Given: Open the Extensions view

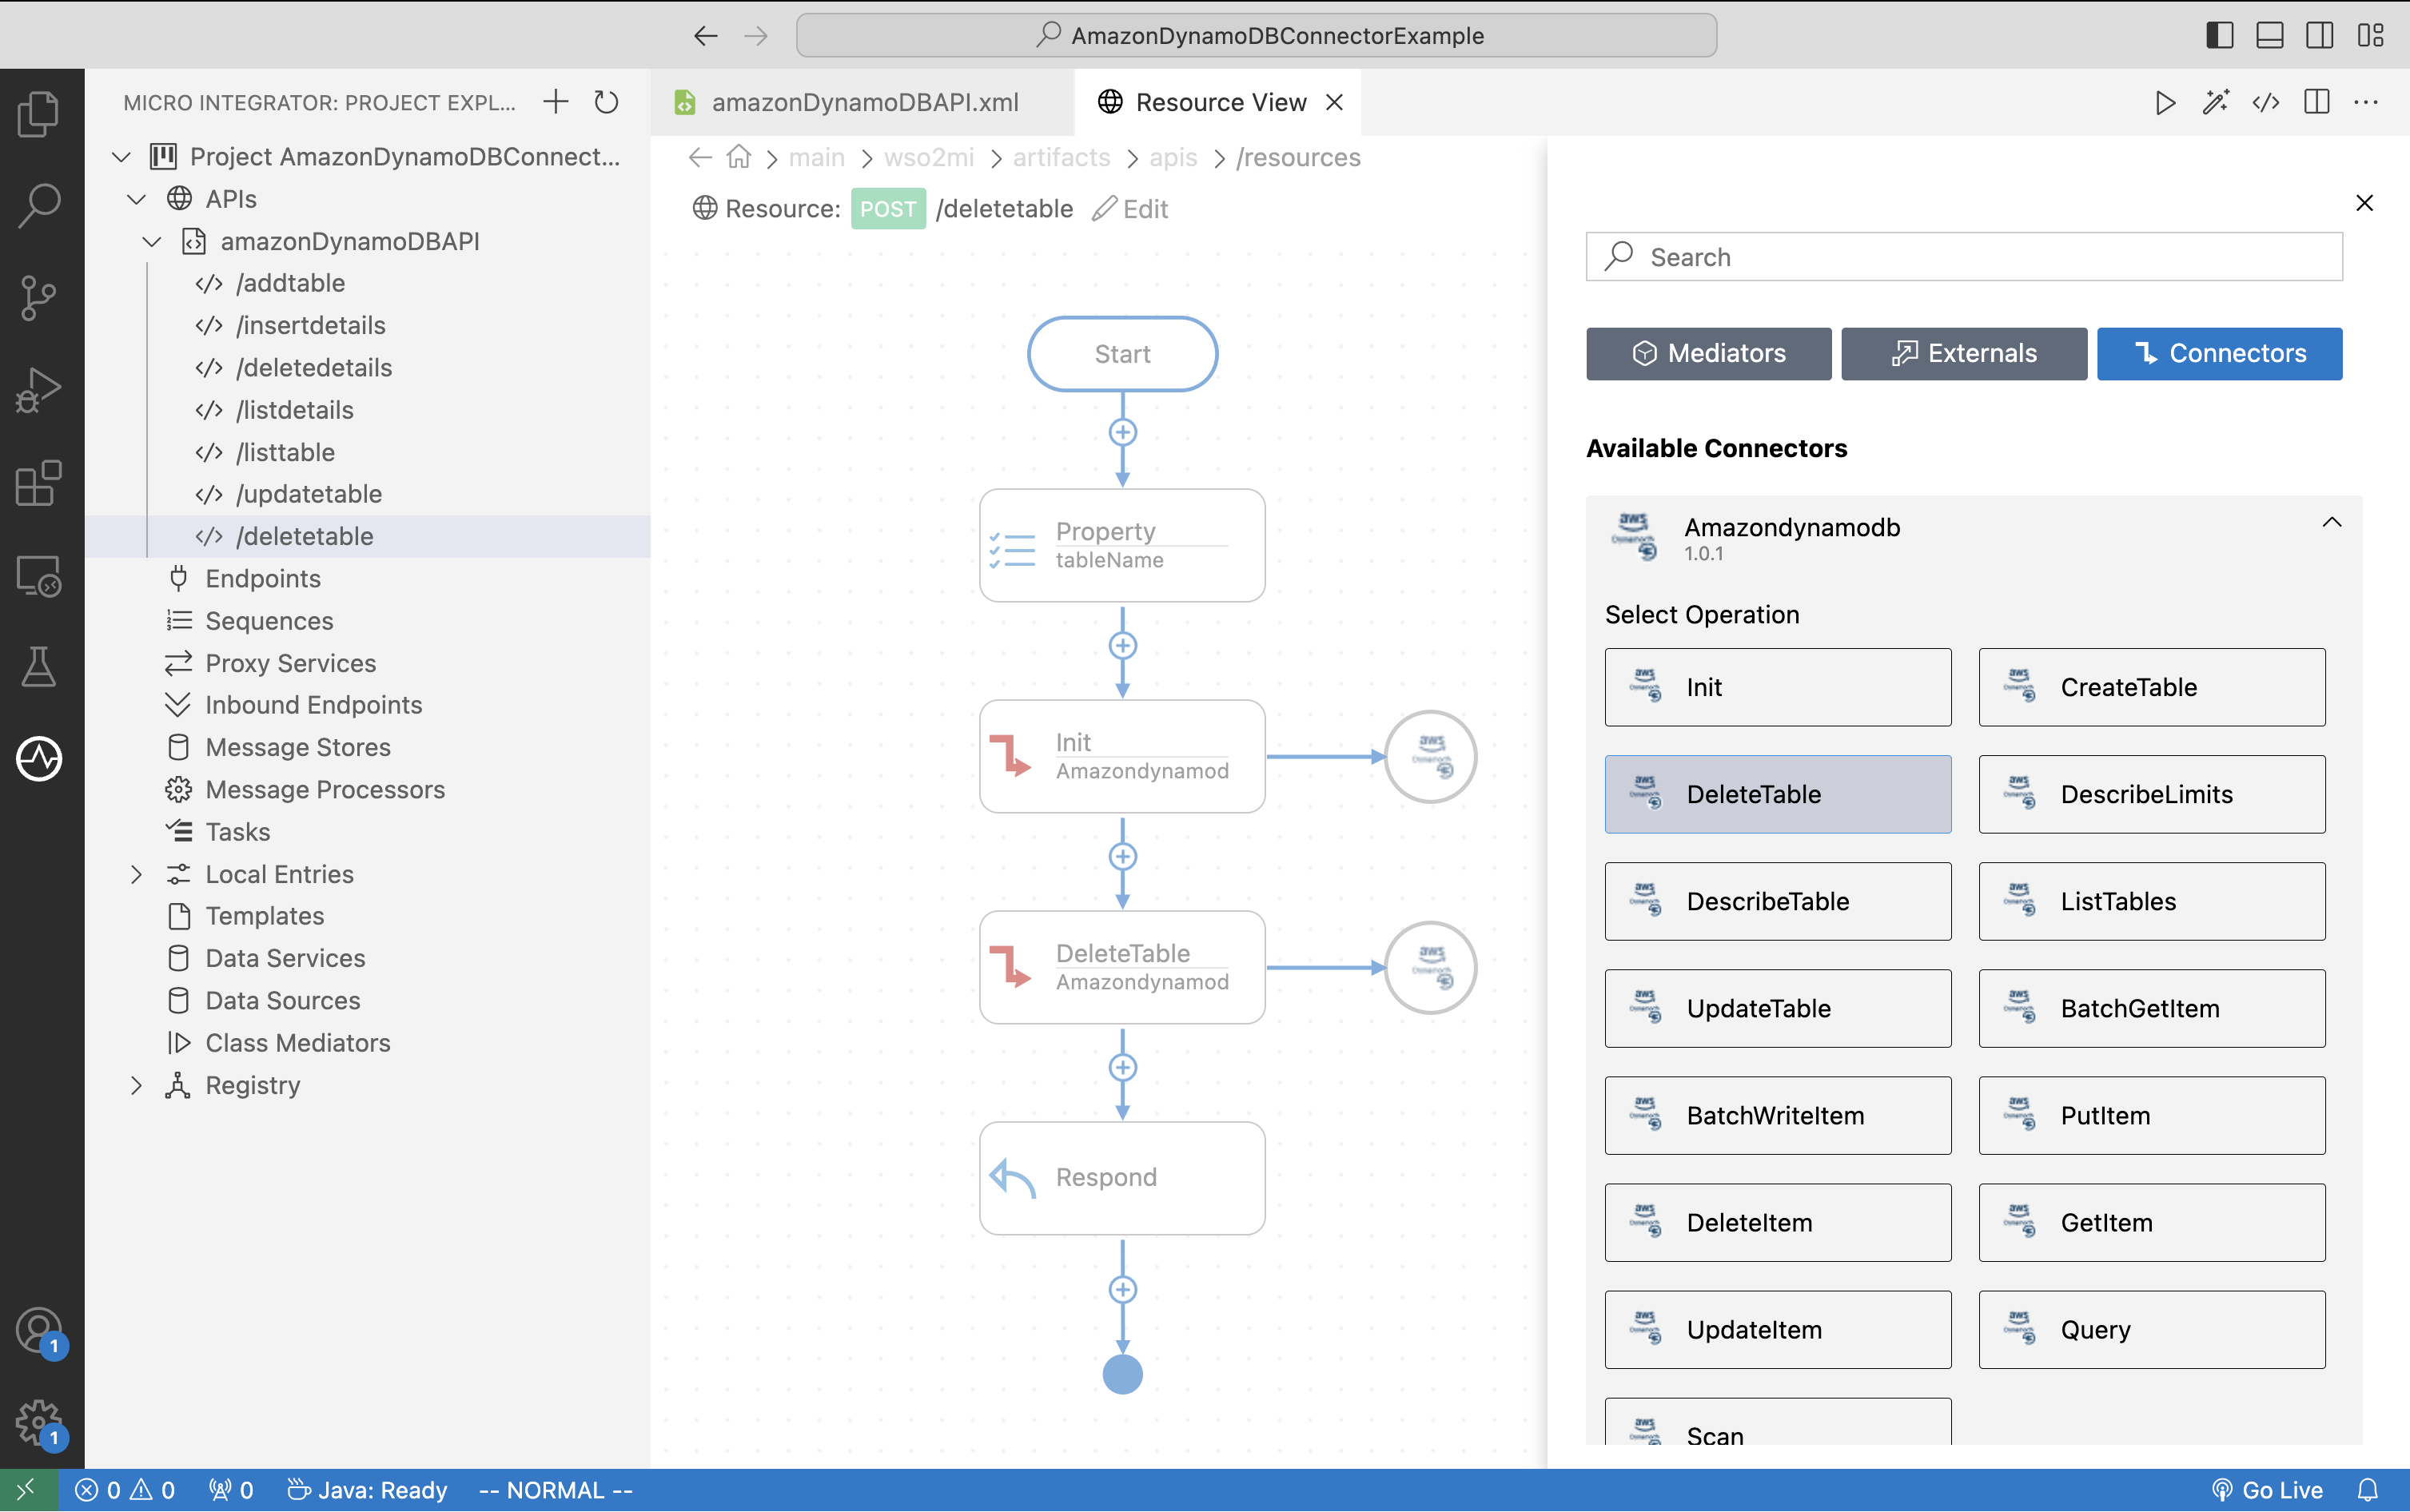Looking at the screenshot, I should [x=39, y=483].
